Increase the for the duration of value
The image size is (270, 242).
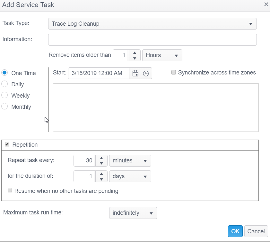coord(101,174)
